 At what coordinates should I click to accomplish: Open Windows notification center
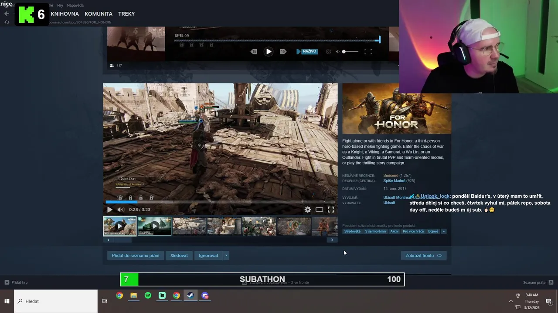(549, 301)
